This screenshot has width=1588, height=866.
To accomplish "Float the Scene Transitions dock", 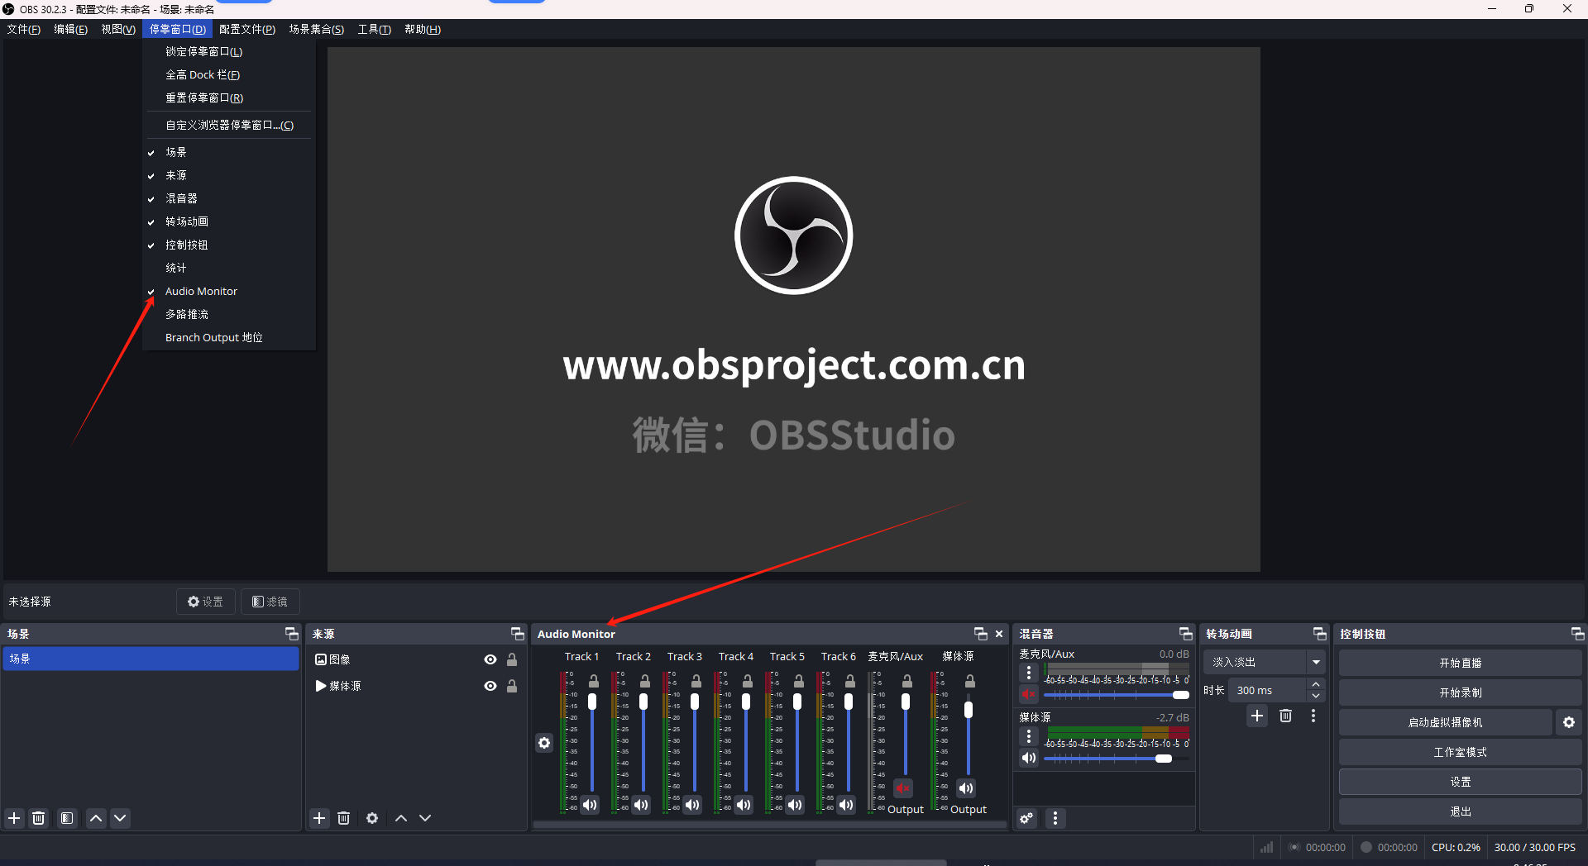I will coord(1320,634).
